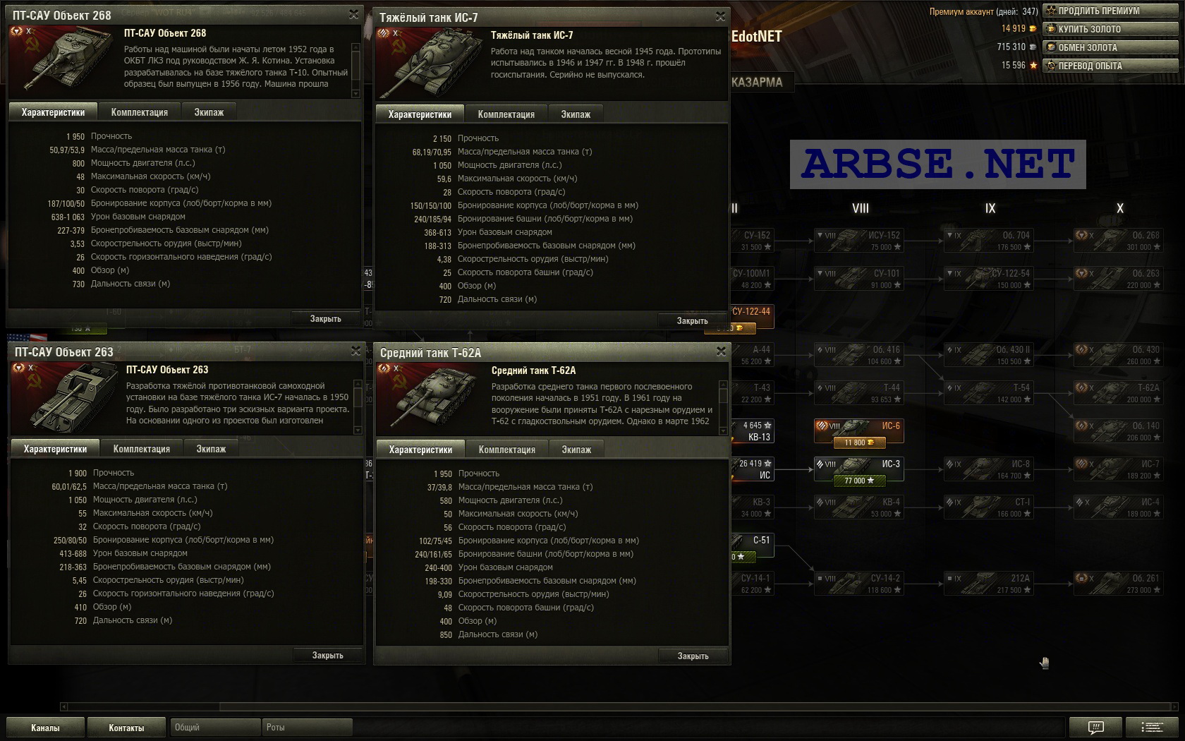1185x741 pixels.
Task: Click Перевод опыта button
Action: click(1110, 66)
